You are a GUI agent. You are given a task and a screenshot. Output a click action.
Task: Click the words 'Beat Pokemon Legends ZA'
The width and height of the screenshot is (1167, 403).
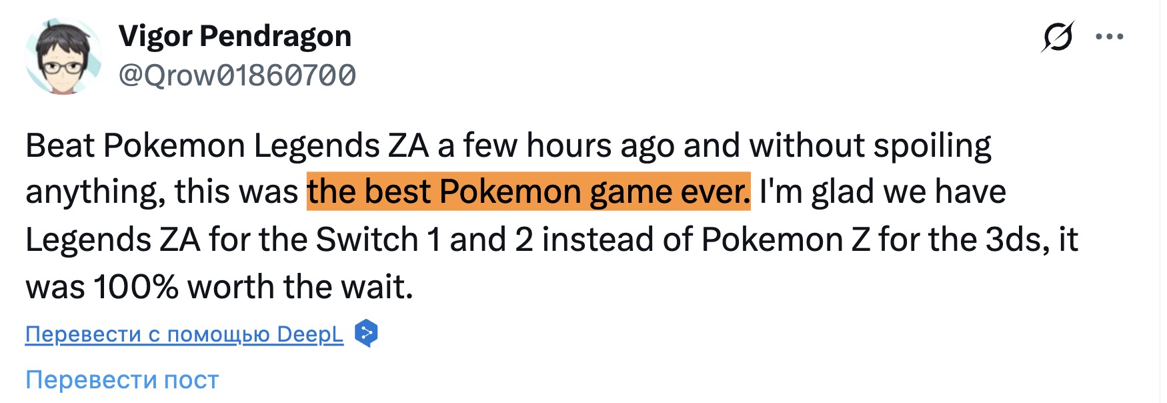click(x=227, y=145)
